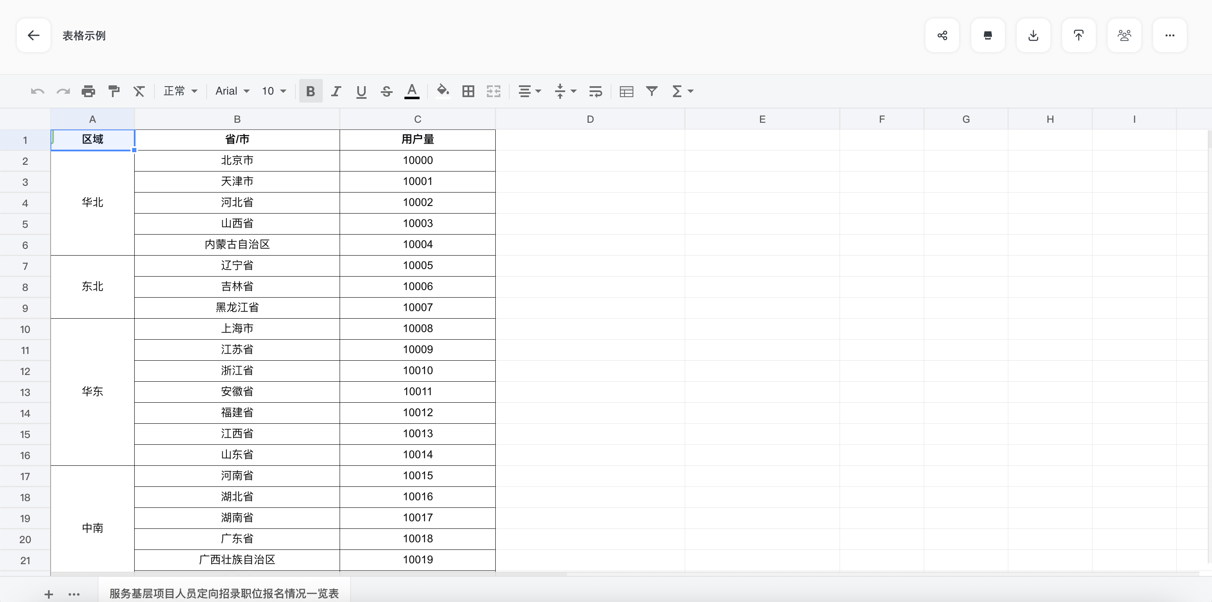
Task: Open the Arial font dropdown
Action: pos(232,91)
